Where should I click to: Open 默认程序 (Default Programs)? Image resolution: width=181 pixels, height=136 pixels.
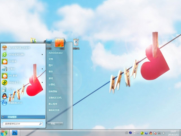tap(53, 104)
